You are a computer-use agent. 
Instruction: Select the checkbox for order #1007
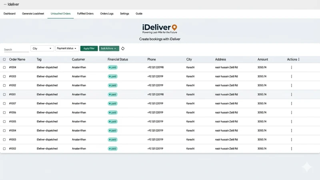4,104
